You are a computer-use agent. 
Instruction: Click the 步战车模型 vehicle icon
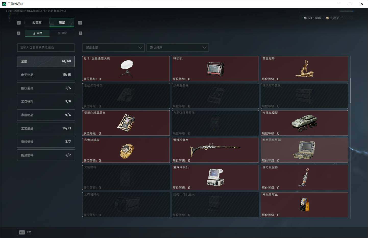coord(304,123)
